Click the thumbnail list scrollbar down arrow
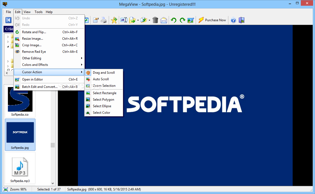The width and height of the screenshot is (315, 194). coord(53,183)
